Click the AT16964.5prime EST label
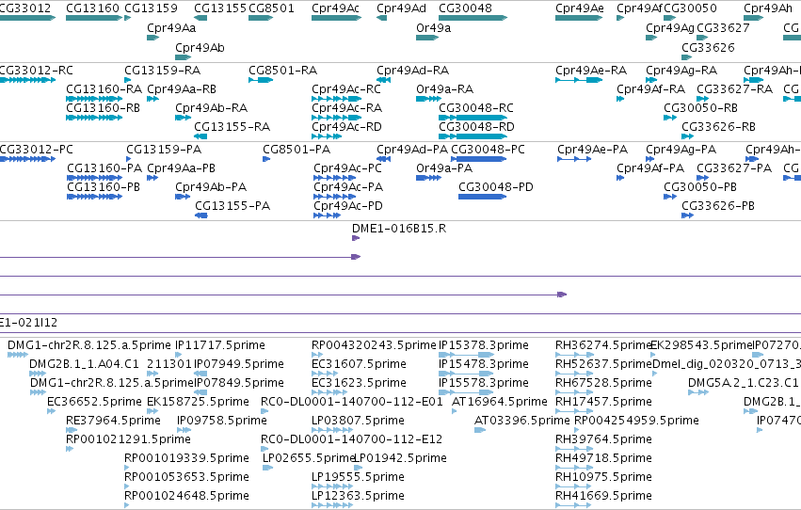 [x=499, y=402]
